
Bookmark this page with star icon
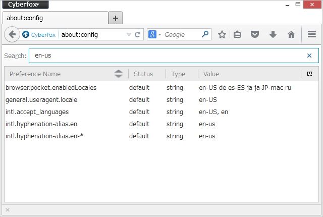click(222, 34)
